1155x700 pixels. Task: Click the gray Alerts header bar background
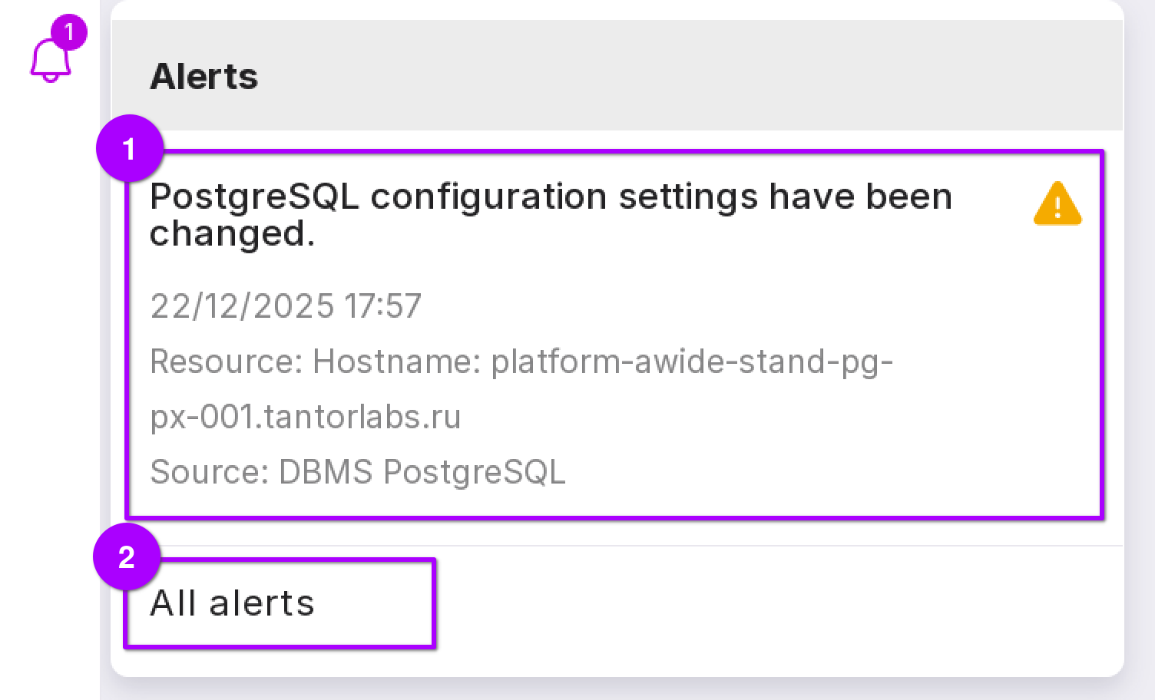(691, 76)
